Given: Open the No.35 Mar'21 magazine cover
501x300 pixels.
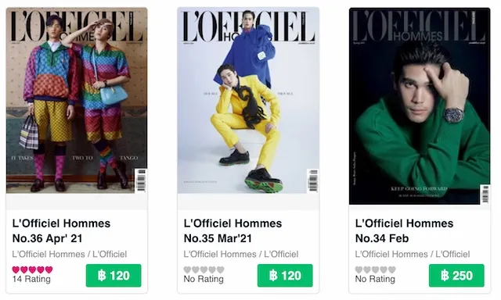Looking at the screenshot, I should (248, 101).
